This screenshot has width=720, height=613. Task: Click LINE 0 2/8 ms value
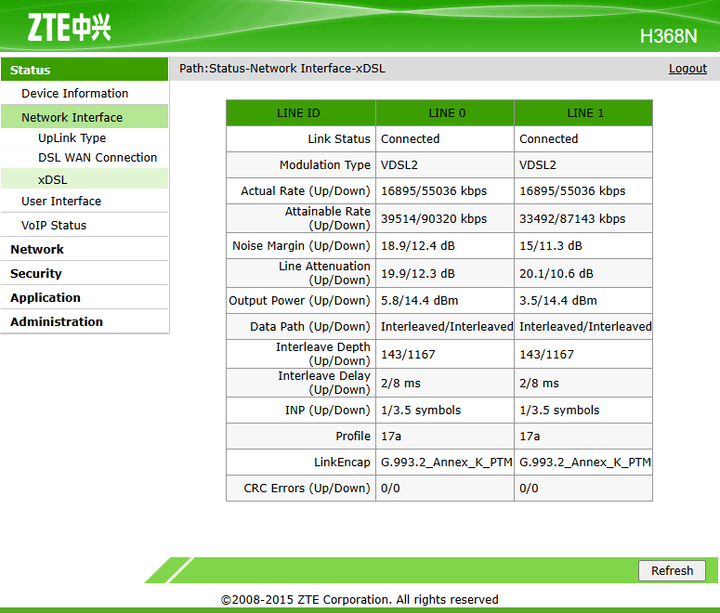tap(400, 383)
